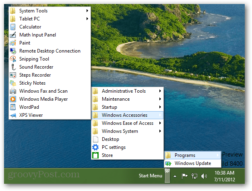This screenshot has height=191, width=252.
Task: Click the Desktop blank page icon
Action: coord(95,139)
